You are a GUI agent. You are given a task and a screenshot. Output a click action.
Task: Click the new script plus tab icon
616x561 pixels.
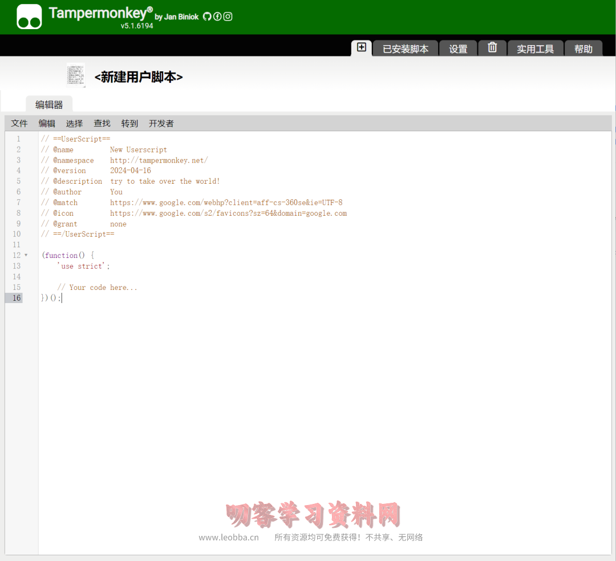click(x=361, y=48)
